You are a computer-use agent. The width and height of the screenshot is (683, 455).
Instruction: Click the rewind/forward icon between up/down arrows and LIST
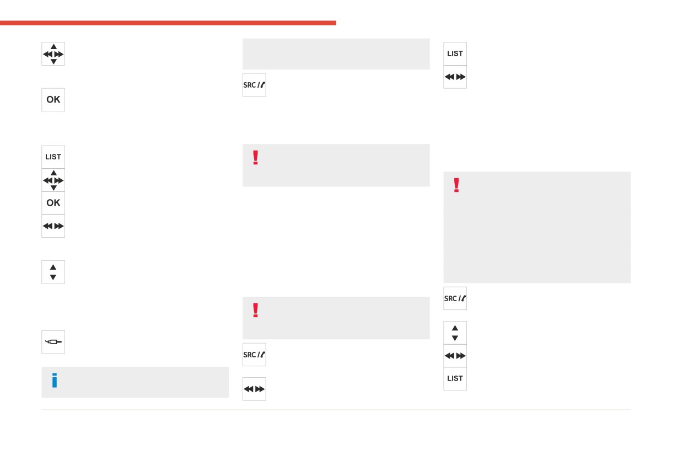pos(455,356)
